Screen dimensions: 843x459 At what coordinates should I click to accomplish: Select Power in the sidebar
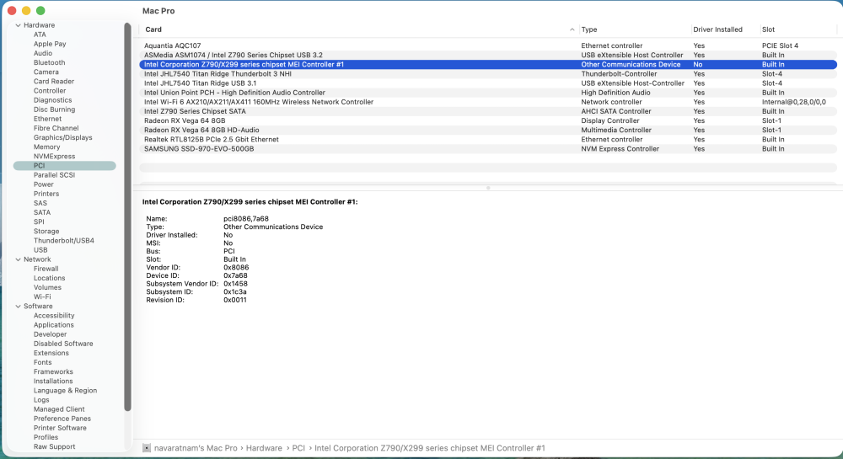pyautogui.click(x=44, y=184)
